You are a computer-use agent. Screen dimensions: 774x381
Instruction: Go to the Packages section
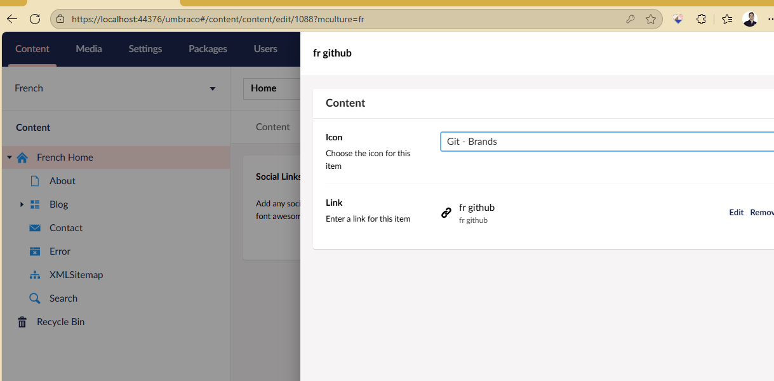click(208, 49)
